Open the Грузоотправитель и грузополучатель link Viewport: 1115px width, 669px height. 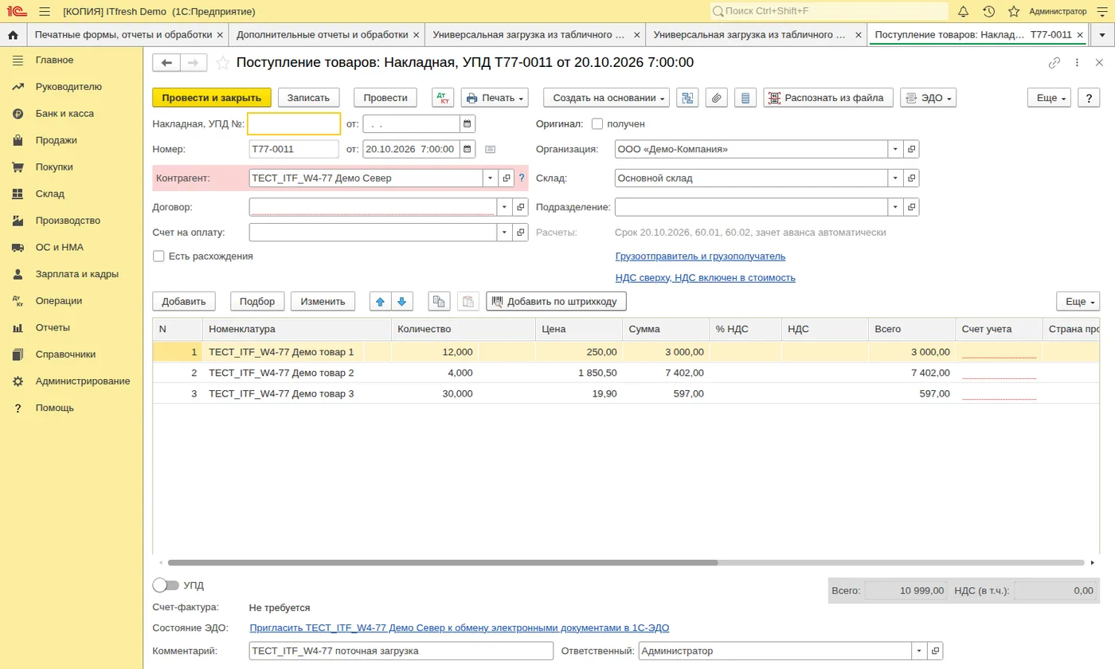[x=700, y=256]
